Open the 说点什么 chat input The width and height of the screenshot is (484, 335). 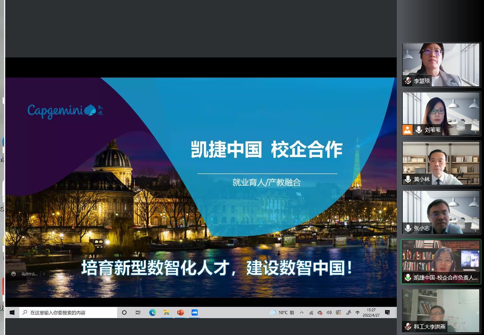(29, 274)
